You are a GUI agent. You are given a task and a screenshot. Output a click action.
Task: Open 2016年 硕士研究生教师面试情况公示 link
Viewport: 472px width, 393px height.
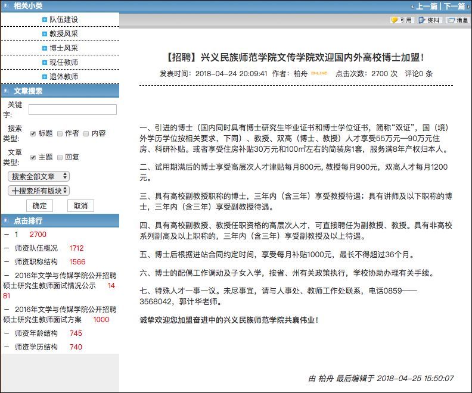(x=60, y=280)
